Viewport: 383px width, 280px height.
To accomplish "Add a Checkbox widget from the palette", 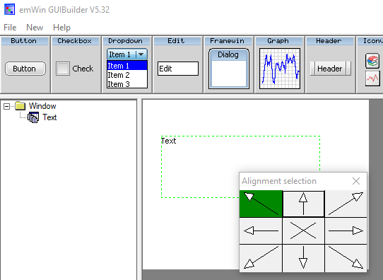I will (x=76, y=65).
